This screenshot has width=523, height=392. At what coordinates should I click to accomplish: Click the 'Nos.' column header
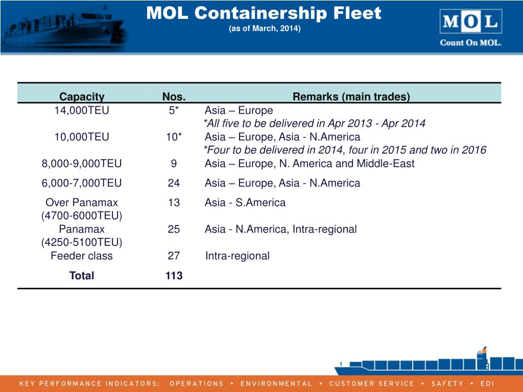(174, 96)
